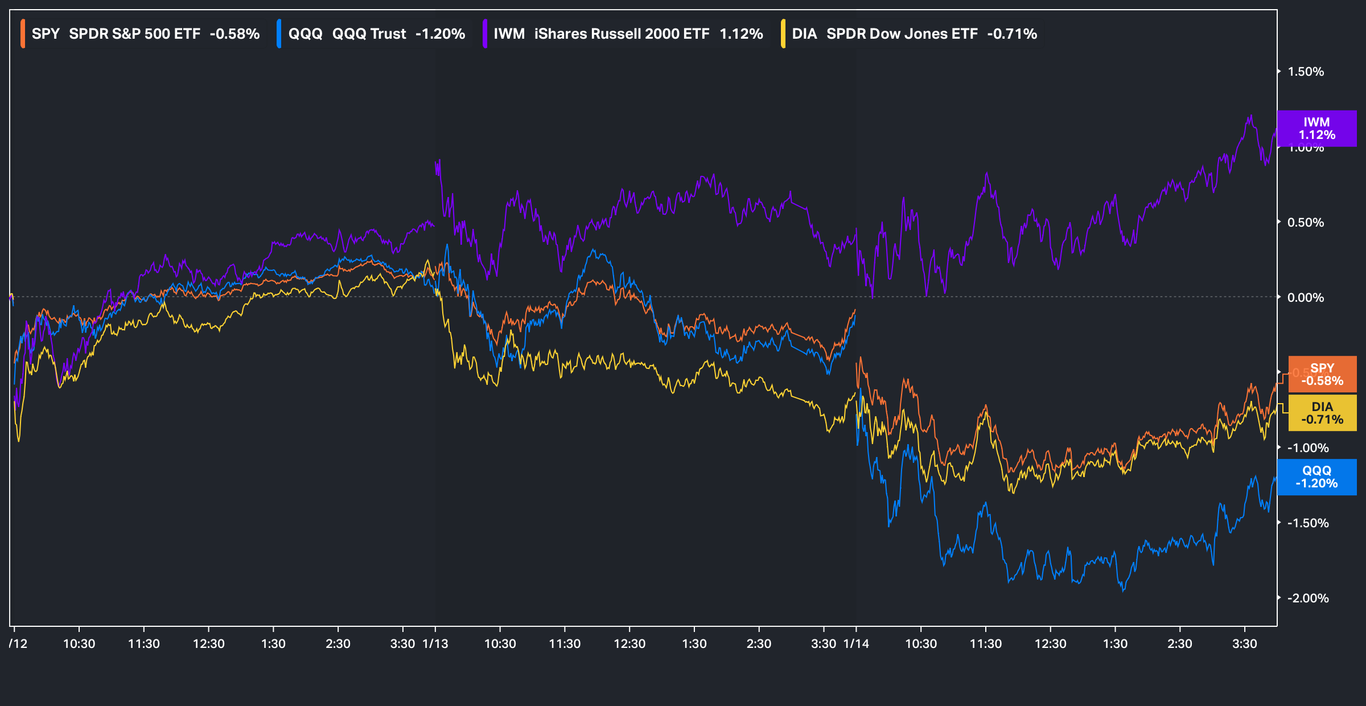Click the 1/13 date marker on time axis
1366x706 pixels.
click(x=435, y=643)
